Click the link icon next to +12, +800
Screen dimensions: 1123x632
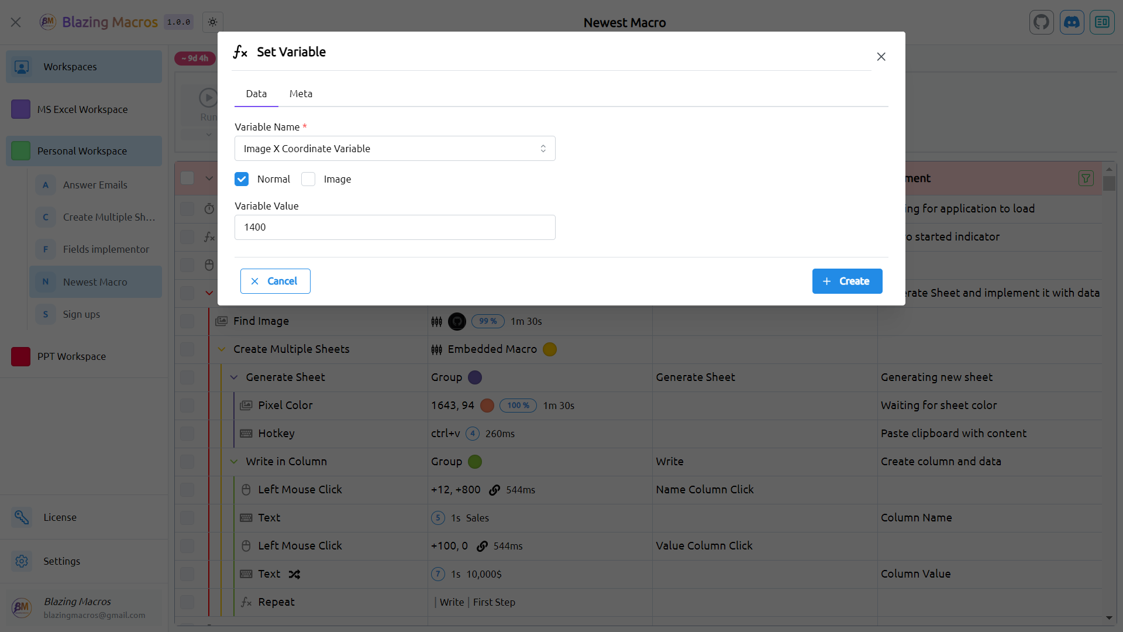(494, 490)
